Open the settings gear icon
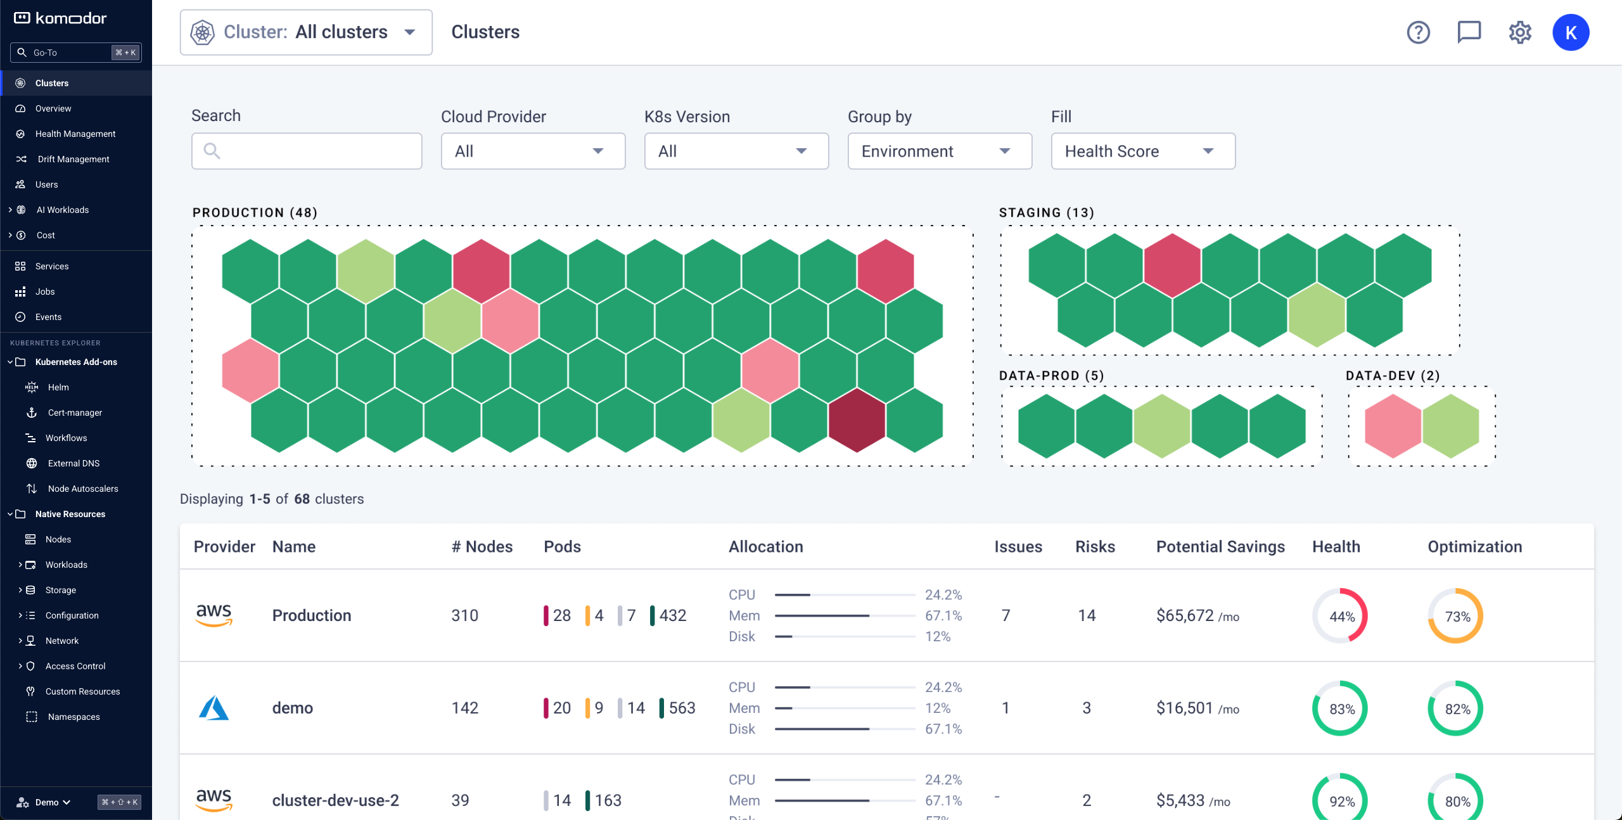The height and width of the screenshot is (820, 1622). 1519,32
